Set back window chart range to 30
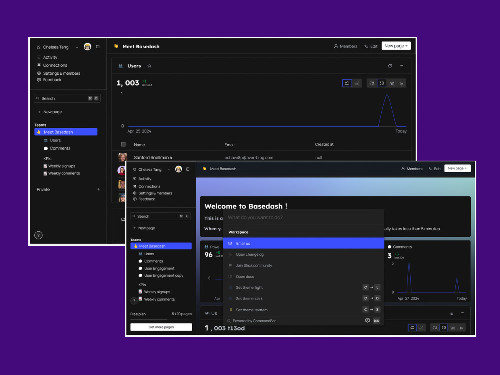Screen dimensions: 500x375 [x=382, y=83]
